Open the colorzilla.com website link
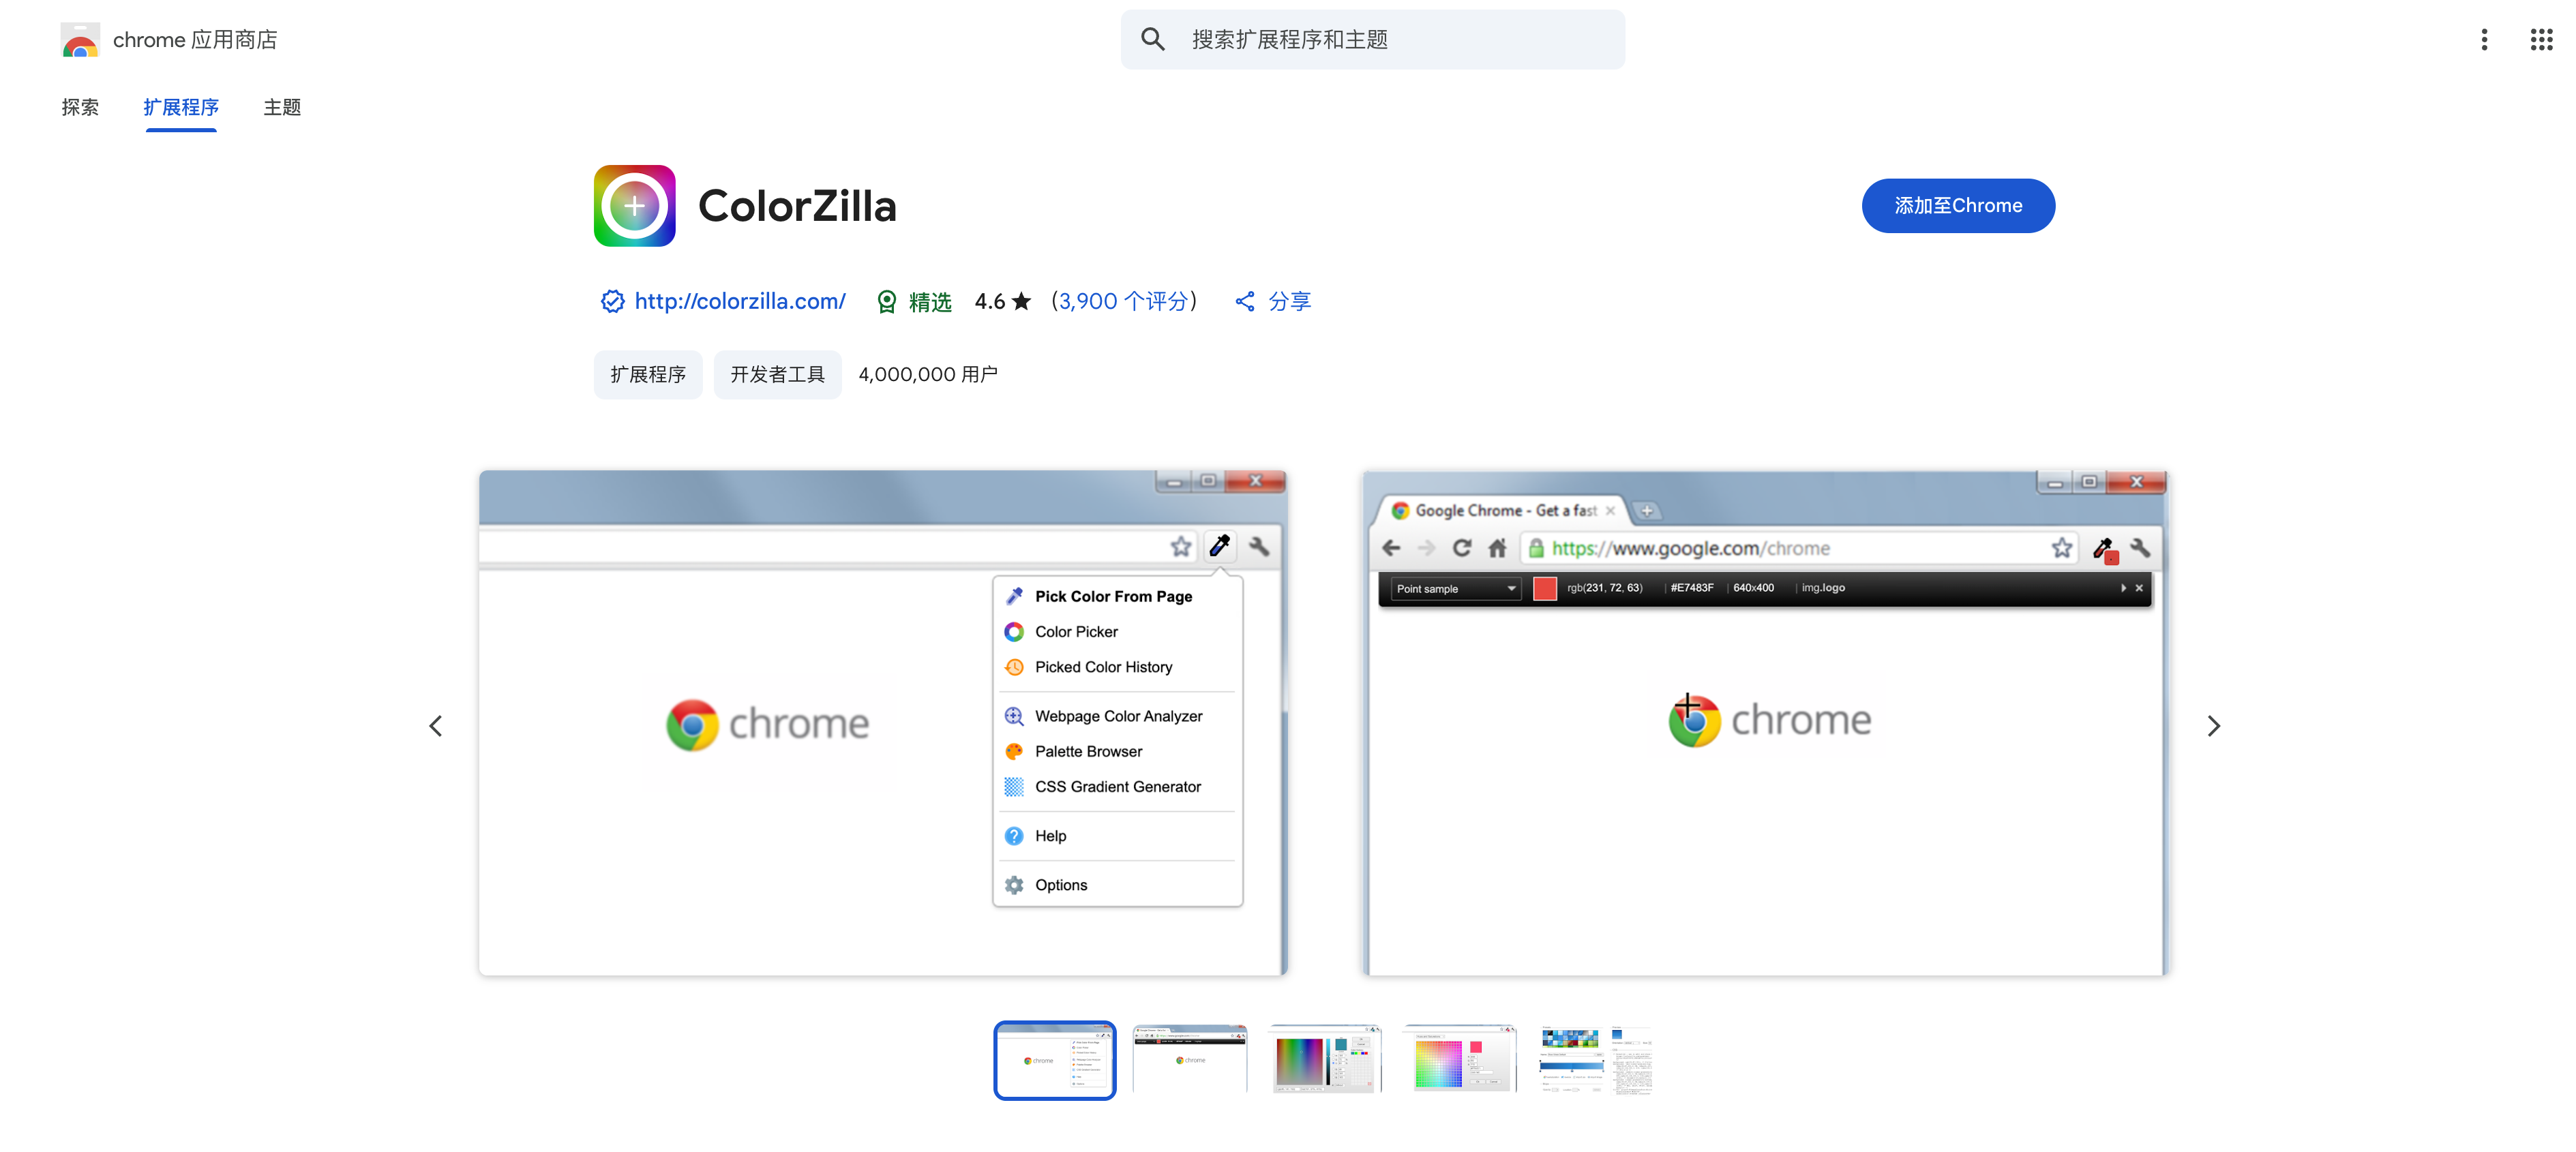 (740, 302)
